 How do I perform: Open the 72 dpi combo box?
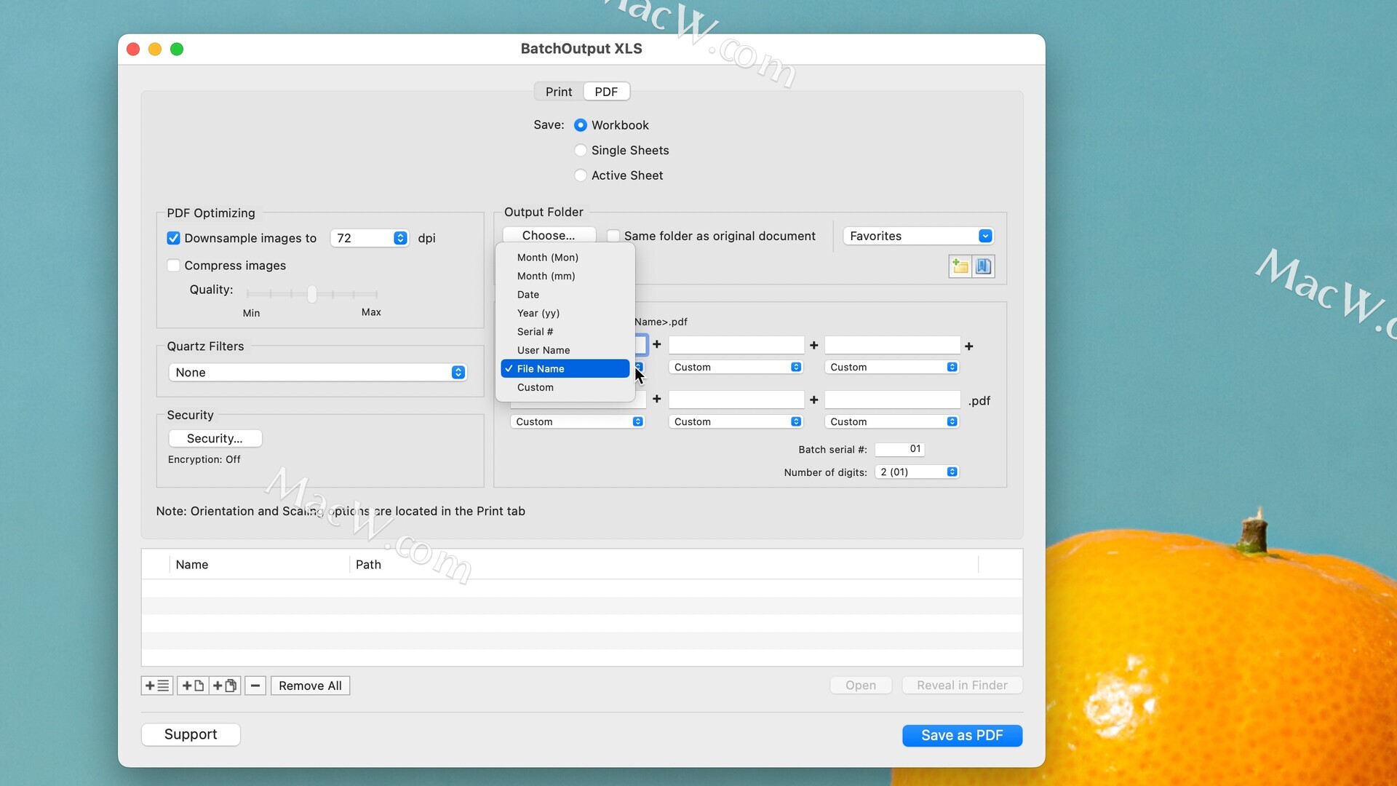tap(400, 238)
